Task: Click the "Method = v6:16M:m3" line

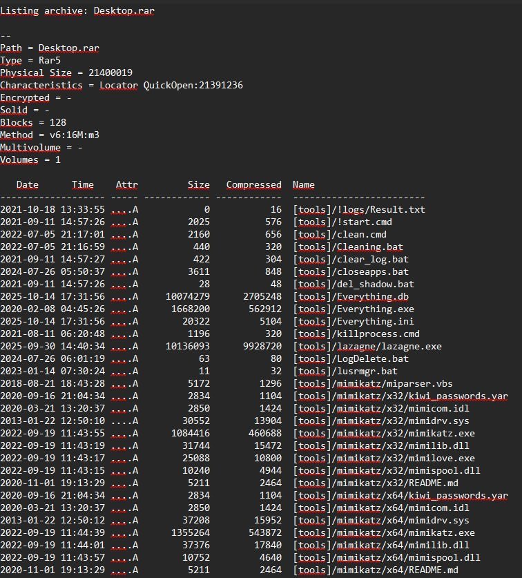Action: 50,135
